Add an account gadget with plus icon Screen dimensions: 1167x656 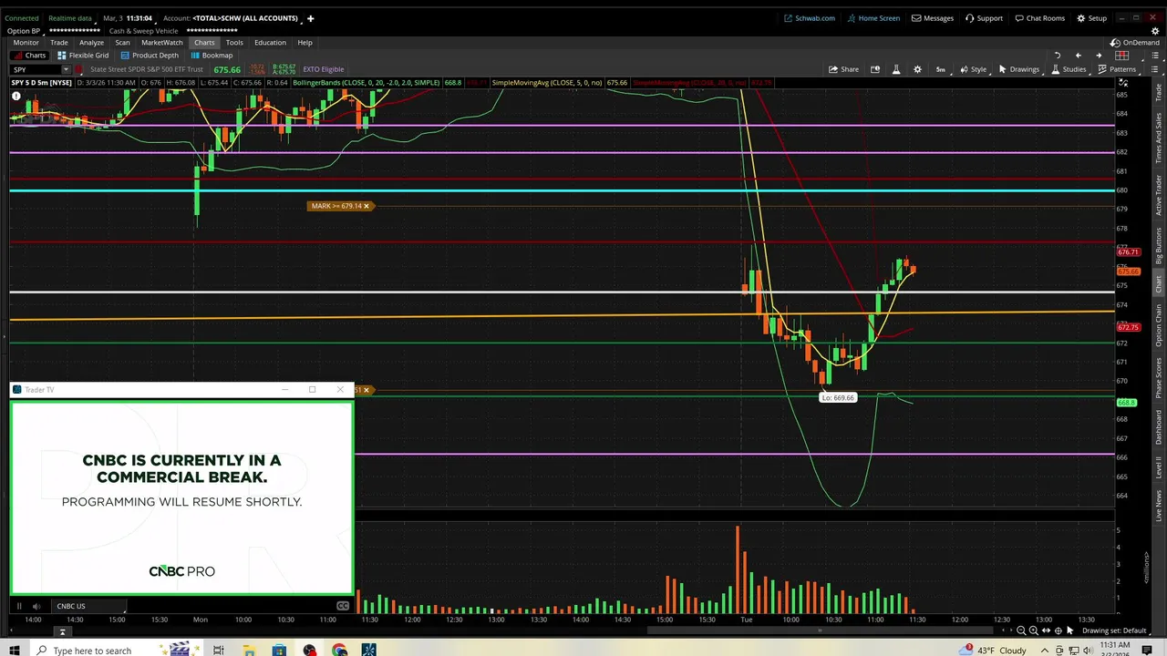click(310, 18)
